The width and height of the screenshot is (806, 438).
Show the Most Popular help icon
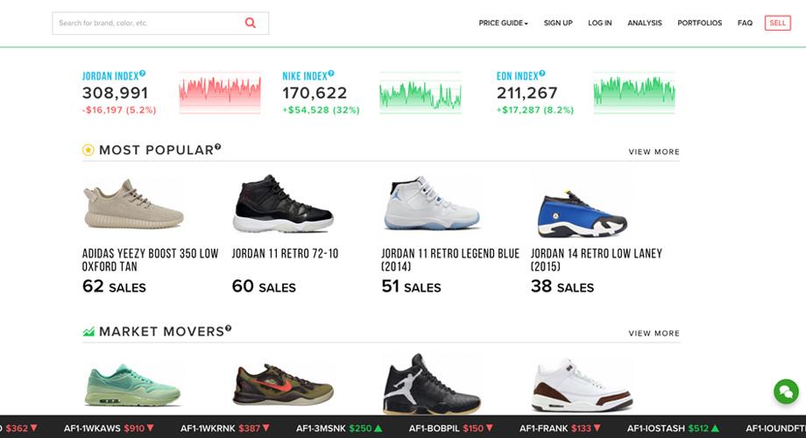217,147
